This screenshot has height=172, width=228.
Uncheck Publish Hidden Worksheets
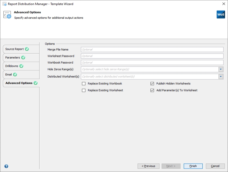152,84
